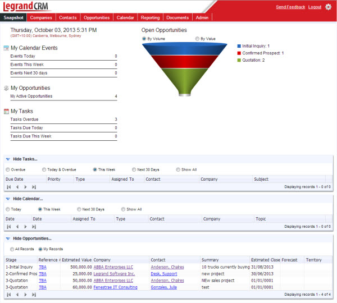Select Next 30 Days tasks filter
The height and width of the screenshot is (303, 337).
(134, 169)
